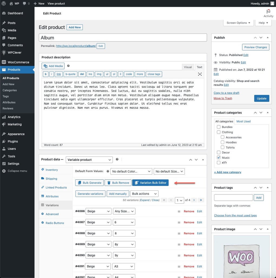Screen dimensions: 276x278
Task: Open the Variable product type dropdown
Action: coord(89,159)
